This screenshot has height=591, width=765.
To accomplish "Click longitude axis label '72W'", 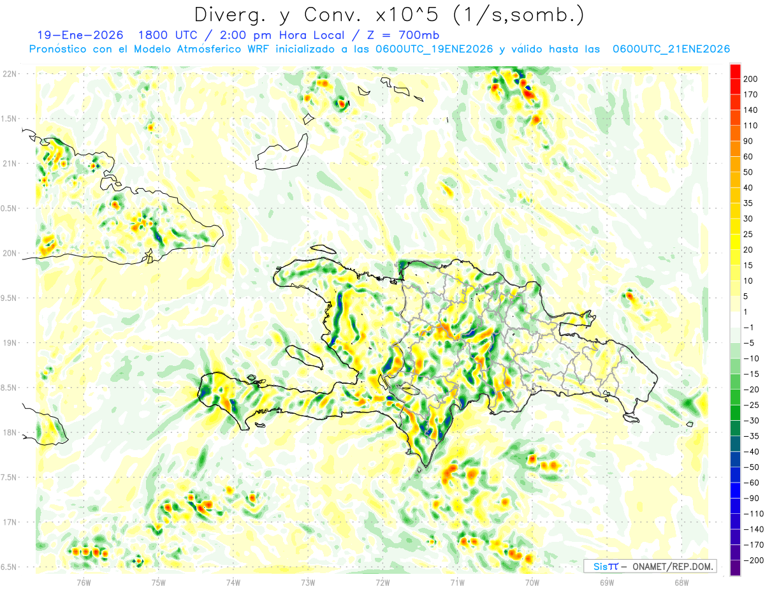I will tap(382, 581).
